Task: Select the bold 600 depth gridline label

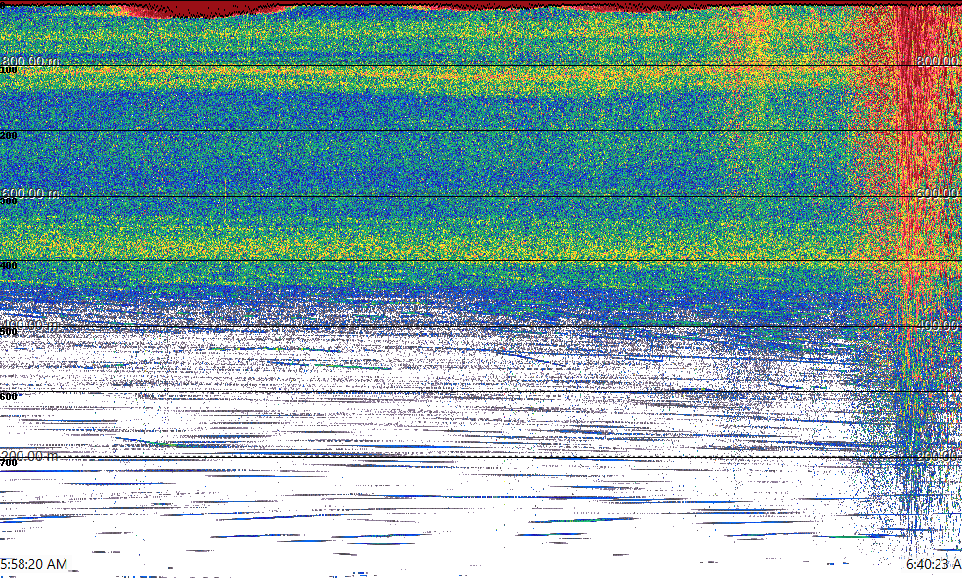Action: coord(9,397)
